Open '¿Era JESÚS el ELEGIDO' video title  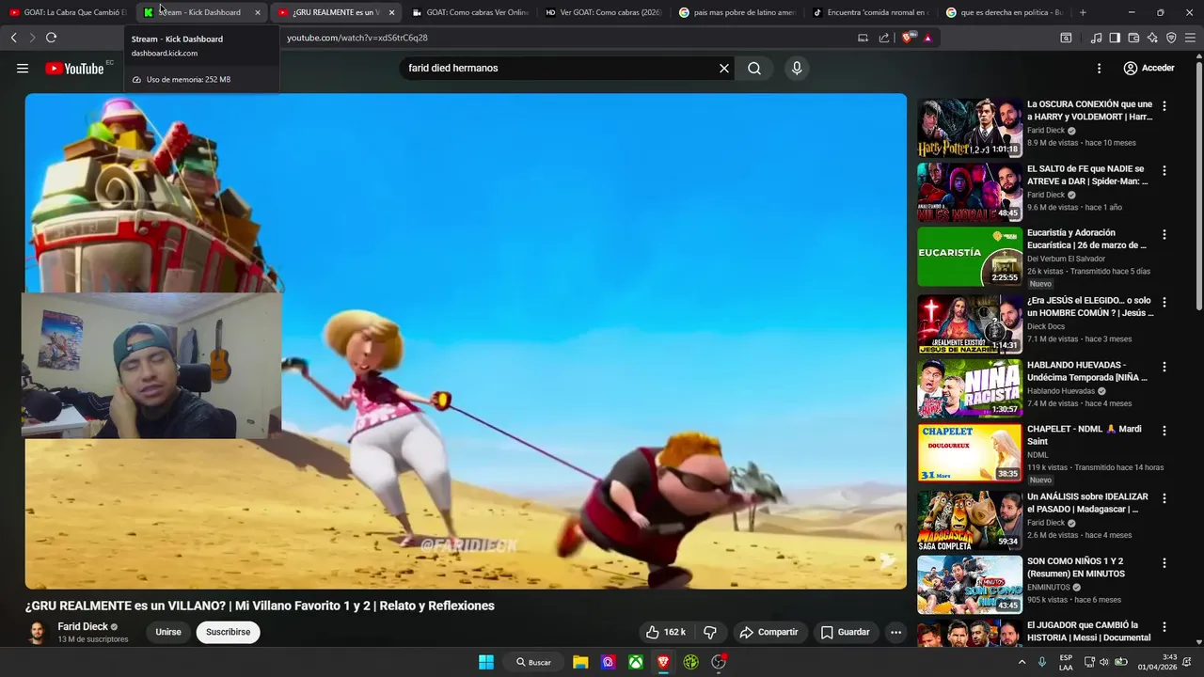coord(1089,307)
